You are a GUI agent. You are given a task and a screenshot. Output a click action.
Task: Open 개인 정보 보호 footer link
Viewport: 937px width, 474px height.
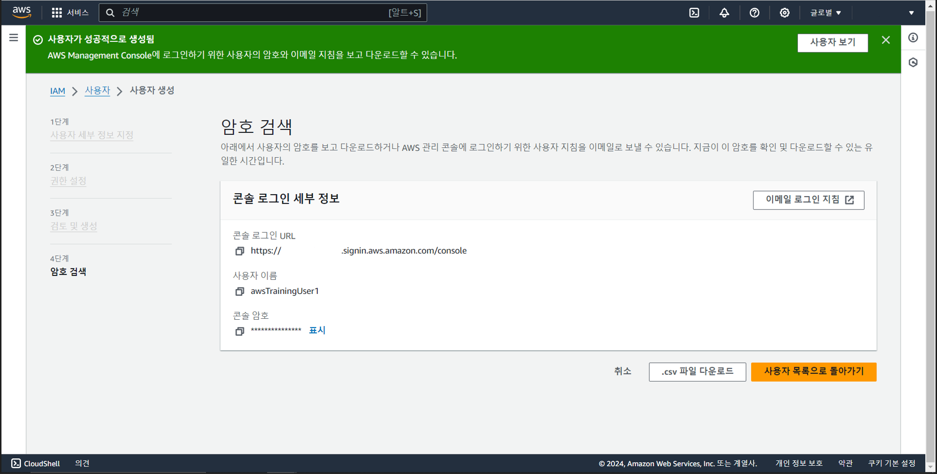(799, 463)
